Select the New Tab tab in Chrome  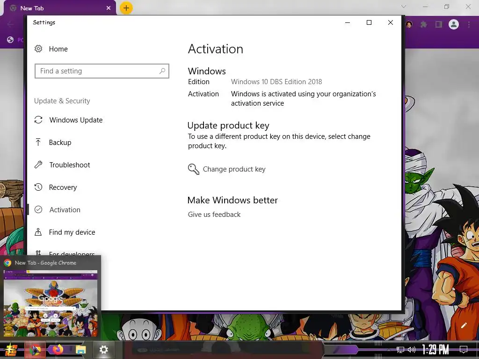(x=59, y=8)
